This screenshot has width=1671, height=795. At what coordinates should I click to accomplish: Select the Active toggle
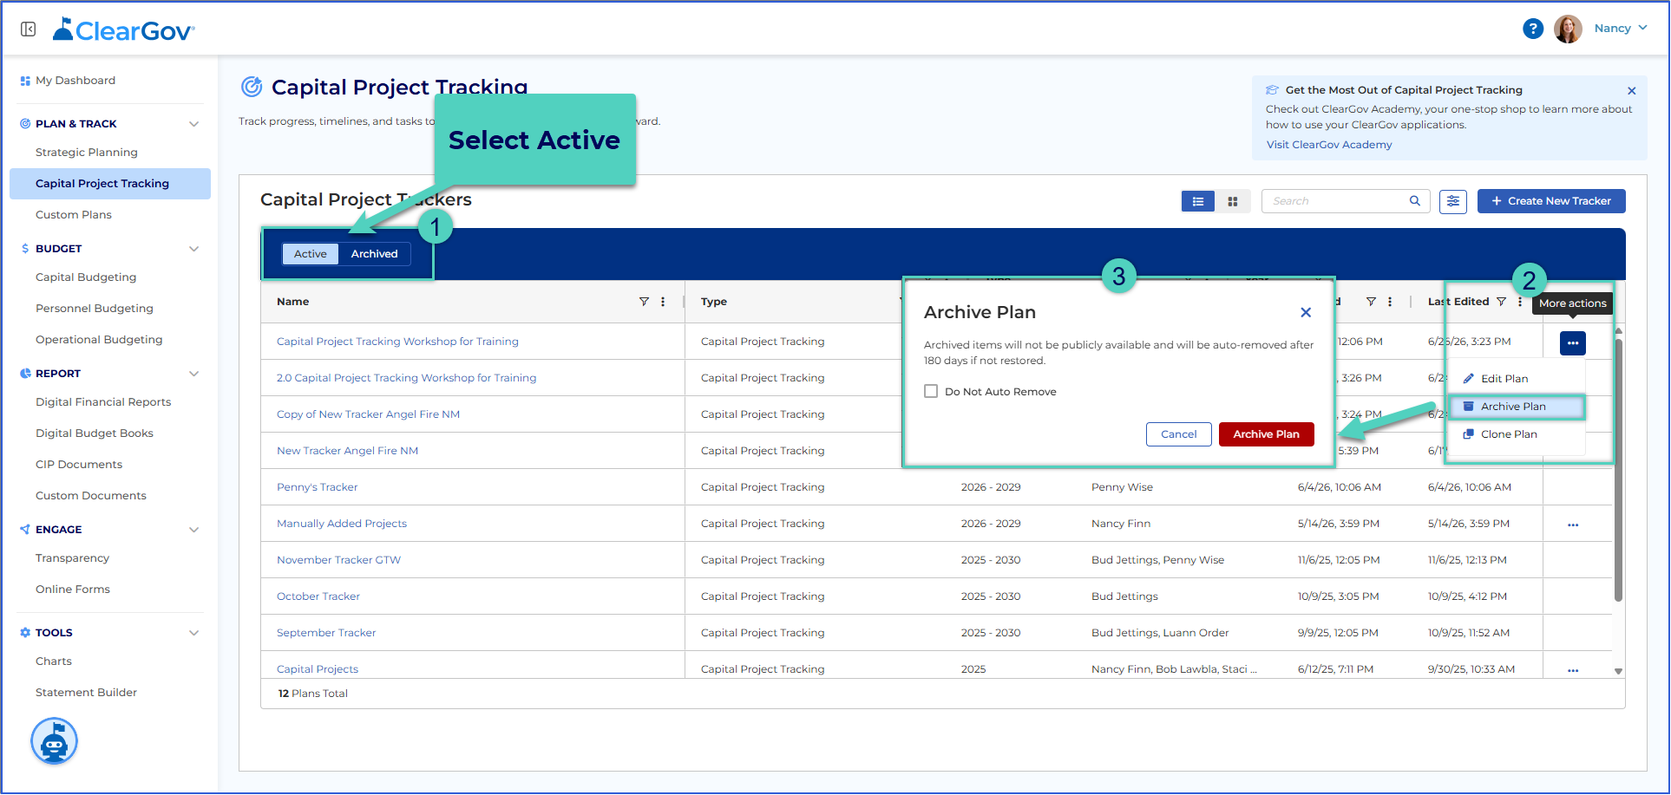point(311,254)
